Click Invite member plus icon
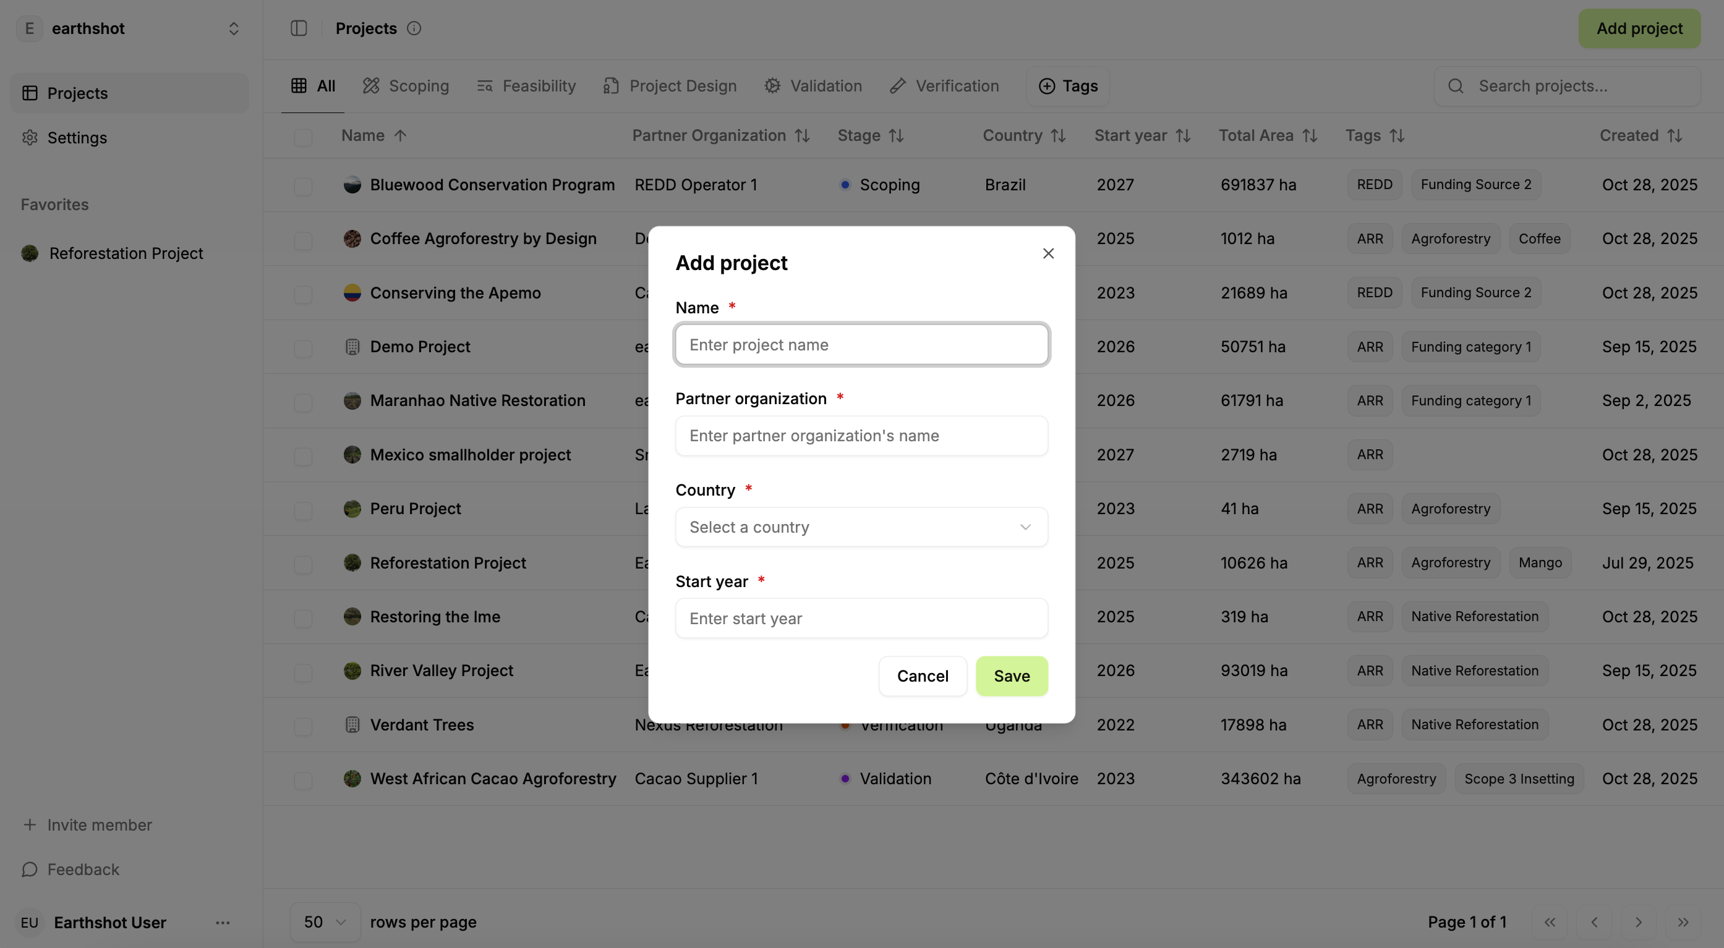Viewport: 1724px width, 948px height. [30, 825]
